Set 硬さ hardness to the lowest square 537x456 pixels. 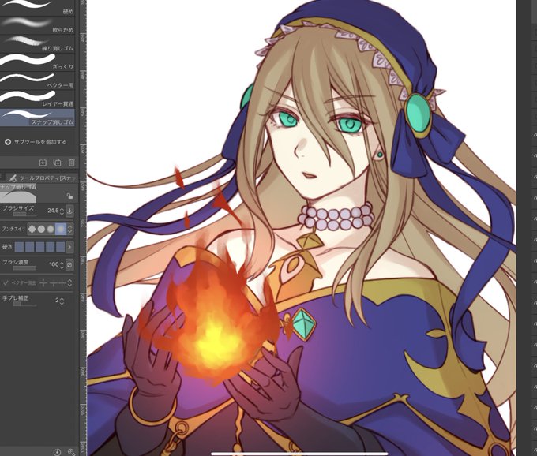[20, 246]
